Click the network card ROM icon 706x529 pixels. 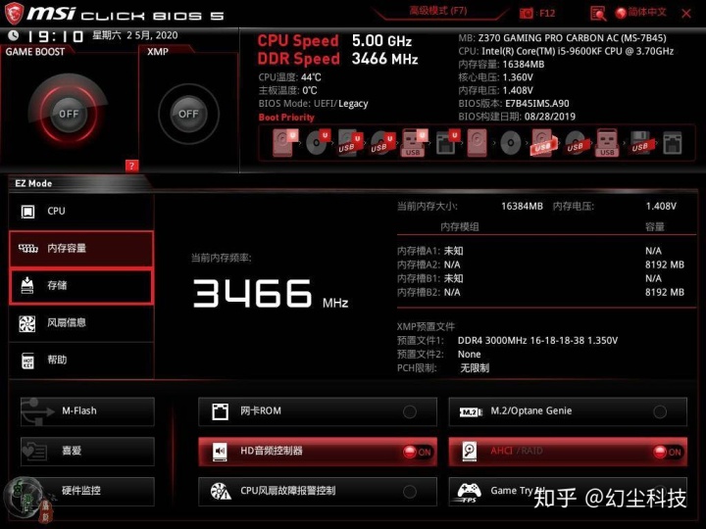coord(220,411)
